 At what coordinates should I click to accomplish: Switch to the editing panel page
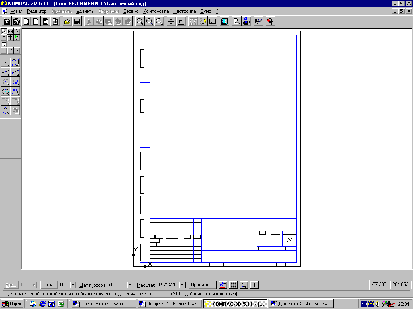[x=4, y=37]
